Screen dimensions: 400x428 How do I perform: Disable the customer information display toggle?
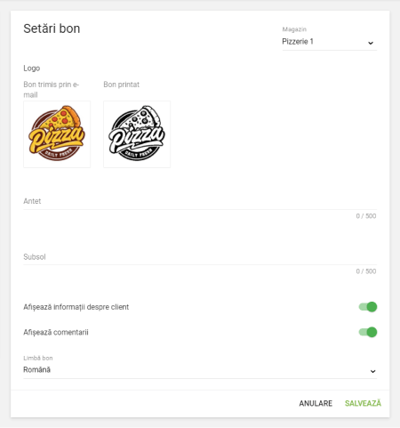(368, 307)
